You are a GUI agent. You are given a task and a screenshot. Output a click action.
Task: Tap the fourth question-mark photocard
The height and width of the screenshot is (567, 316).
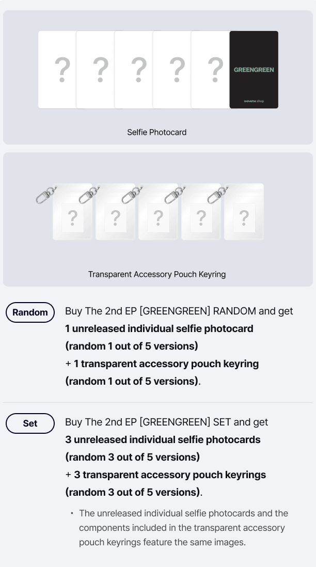pos(176,70)
